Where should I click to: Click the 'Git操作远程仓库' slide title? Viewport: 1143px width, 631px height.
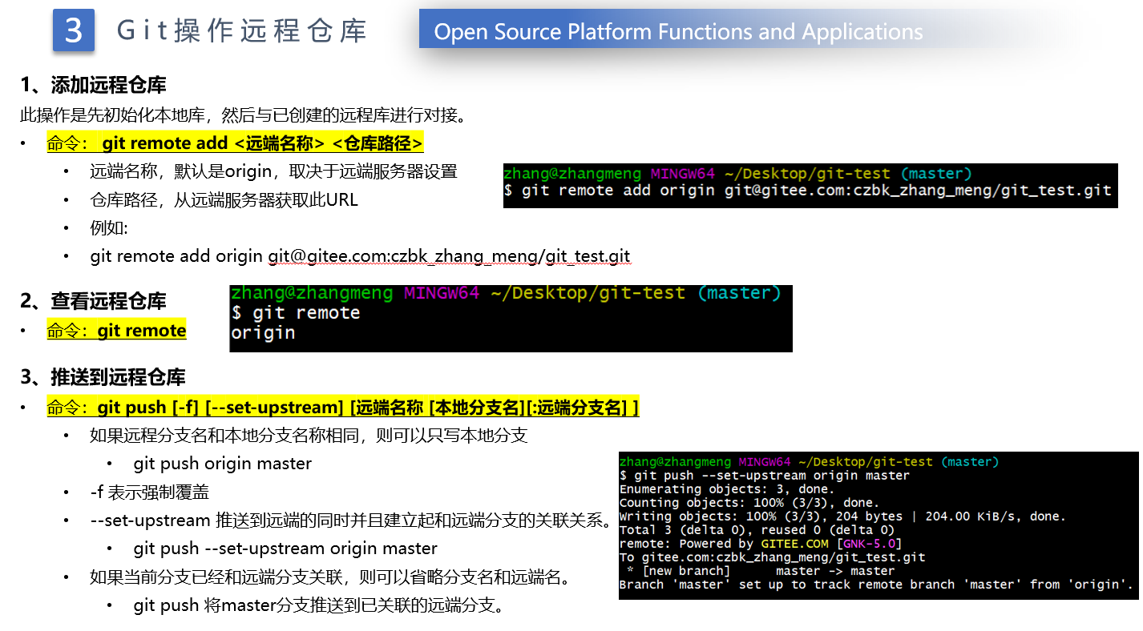[x=241, y=30]
